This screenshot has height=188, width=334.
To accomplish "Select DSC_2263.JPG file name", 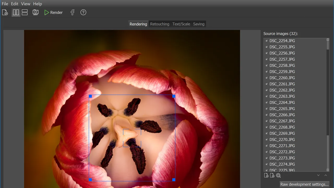I will tap(282, 96).
